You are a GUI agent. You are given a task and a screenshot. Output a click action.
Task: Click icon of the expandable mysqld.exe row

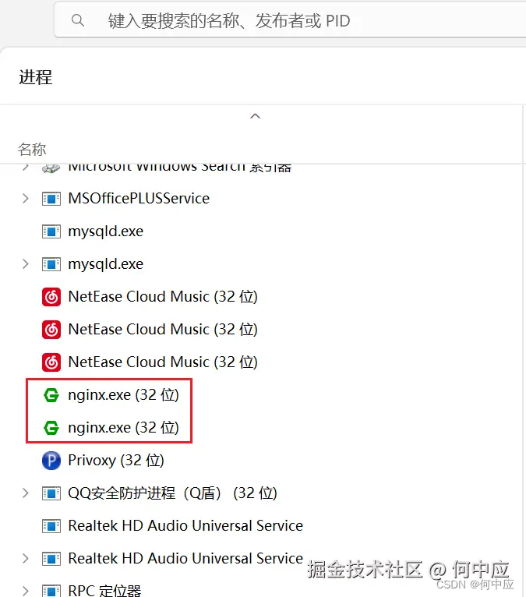coord(51,264)
